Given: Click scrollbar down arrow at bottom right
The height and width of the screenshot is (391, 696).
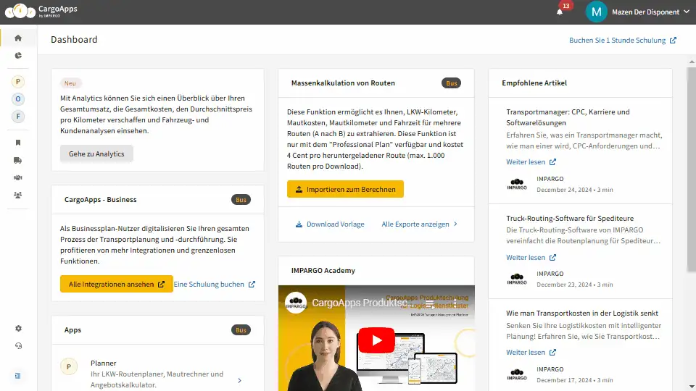Looking at the screenshot, I should (692, 387).
